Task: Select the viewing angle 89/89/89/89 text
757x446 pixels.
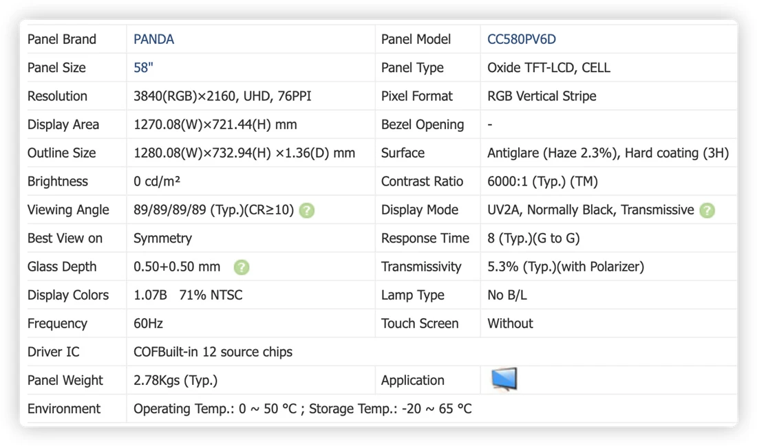Action: [169, 210]
